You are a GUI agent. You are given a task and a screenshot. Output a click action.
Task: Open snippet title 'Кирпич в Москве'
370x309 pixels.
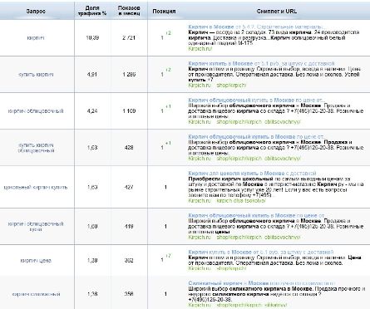click(x=211, y=27)
